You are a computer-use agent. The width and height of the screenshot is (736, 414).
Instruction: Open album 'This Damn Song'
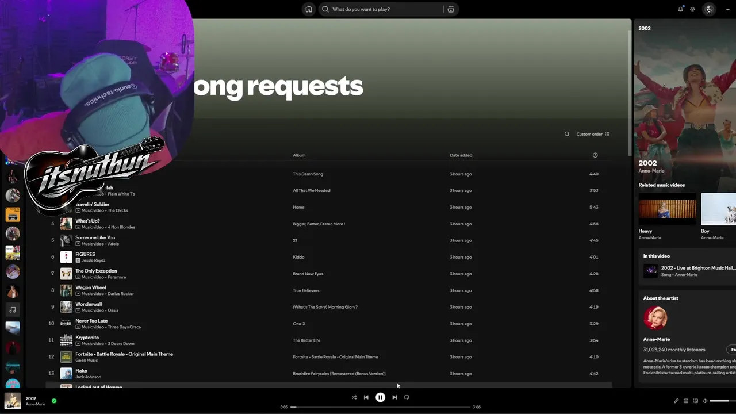point(308,174)
